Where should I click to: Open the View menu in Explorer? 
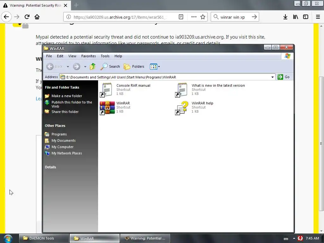pos(72,56)
